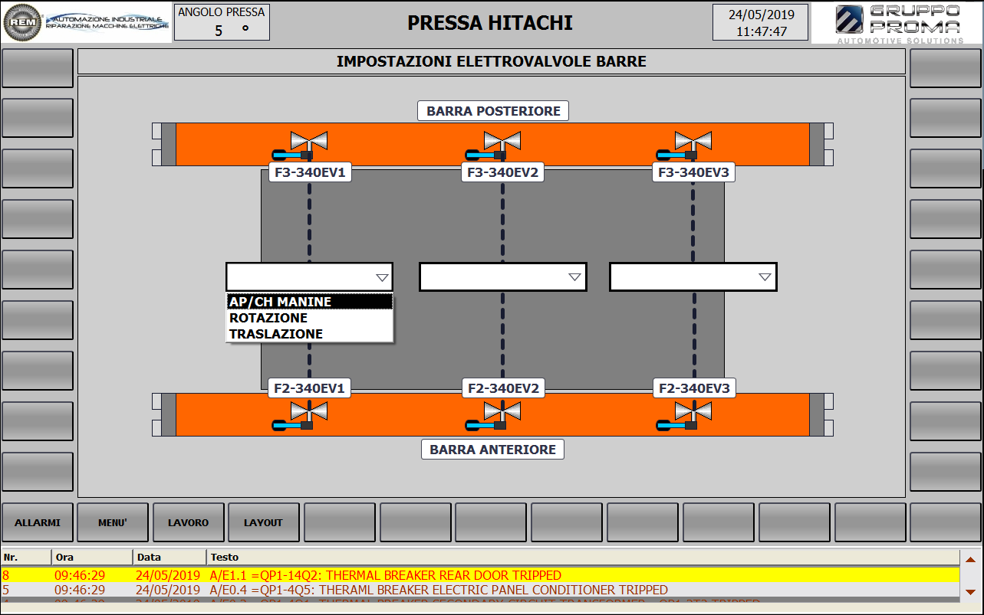This screenshot has height=615, width=984.
Task: Select the ELECTRIC PANEL CONDITIONER TRIPPED alarm row
Action: click(x=480, y=590)
